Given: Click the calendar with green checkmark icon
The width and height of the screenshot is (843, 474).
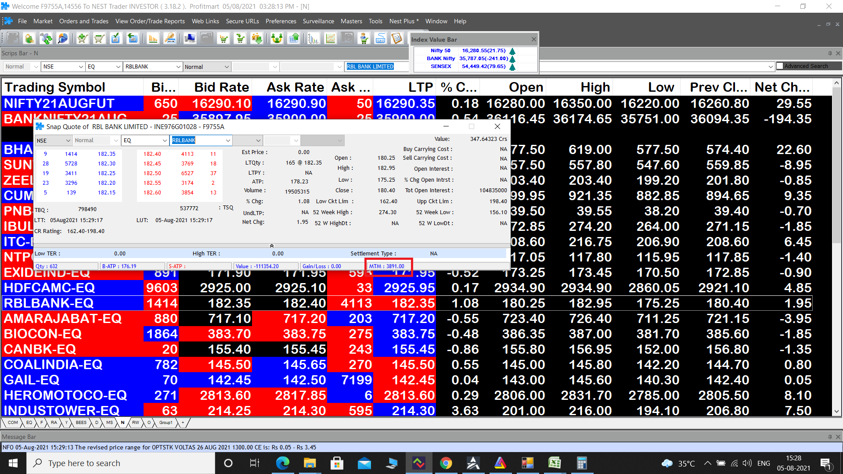Looking at the screenshot, I should pos(115,39).
